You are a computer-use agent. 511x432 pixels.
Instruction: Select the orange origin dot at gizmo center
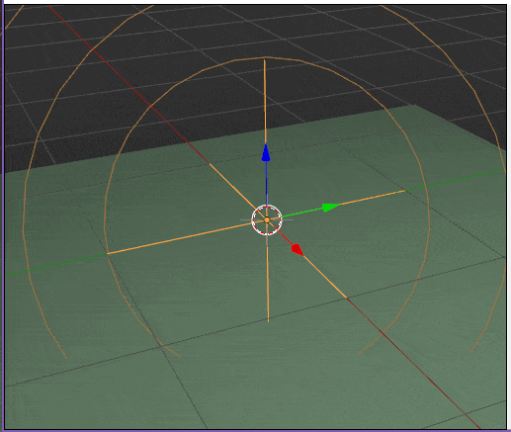tap(267, 219)
